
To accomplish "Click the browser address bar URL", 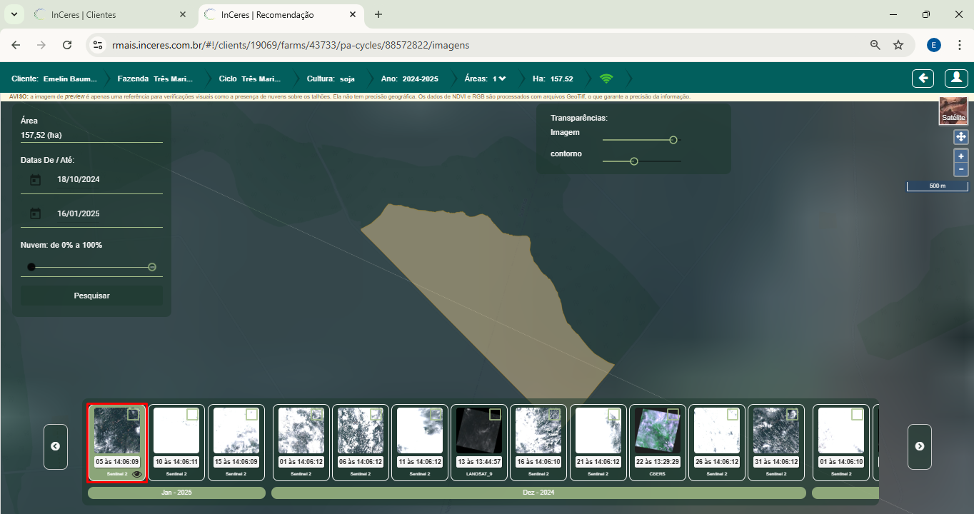I will click(x=291, y=45).
